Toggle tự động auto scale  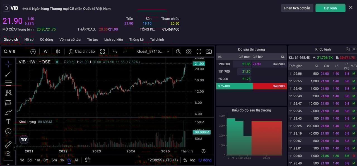(x=205, y=160)
